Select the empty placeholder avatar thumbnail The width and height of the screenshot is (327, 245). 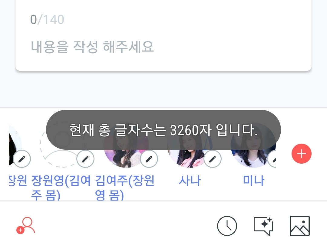click(x=63, y=145)
